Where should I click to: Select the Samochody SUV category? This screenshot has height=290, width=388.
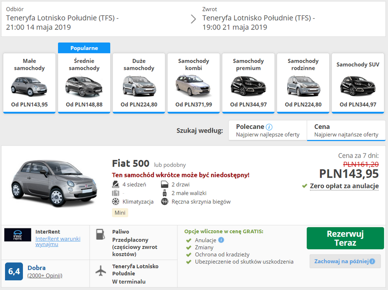coord(358,83)
